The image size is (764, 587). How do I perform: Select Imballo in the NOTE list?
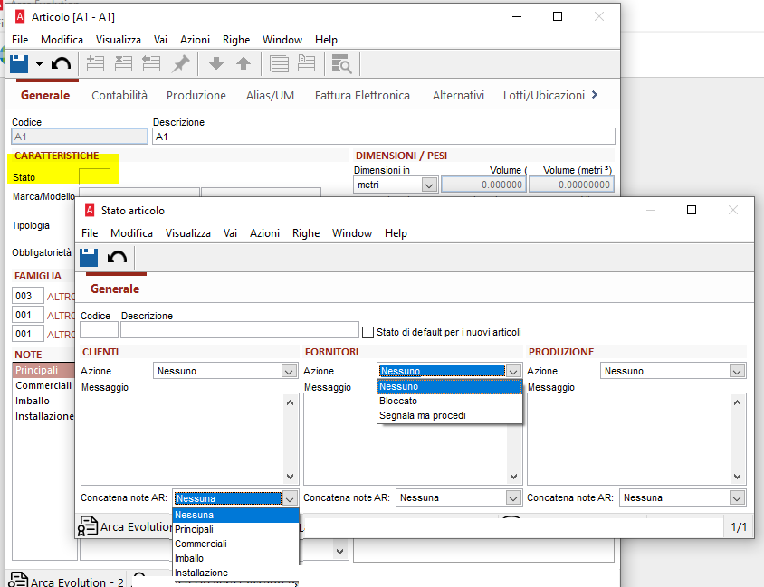pos(33,401)
